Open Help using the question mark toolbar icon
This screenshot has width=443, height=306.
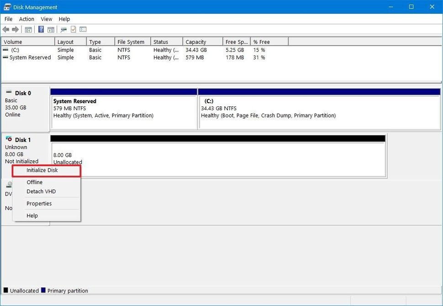(41, 29)
